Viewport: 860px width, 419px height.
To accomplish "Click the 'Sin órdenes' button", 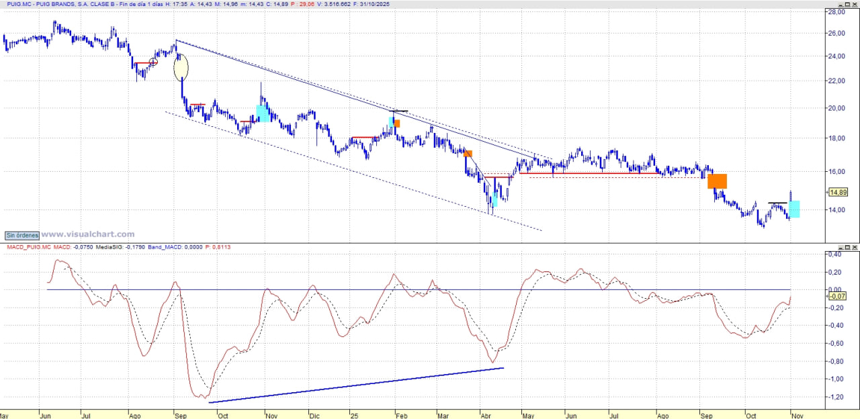I will pyautogui.click(x=21, y=235).
